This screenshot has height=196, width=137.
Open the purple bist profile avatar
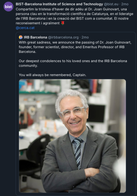(8, 7)
